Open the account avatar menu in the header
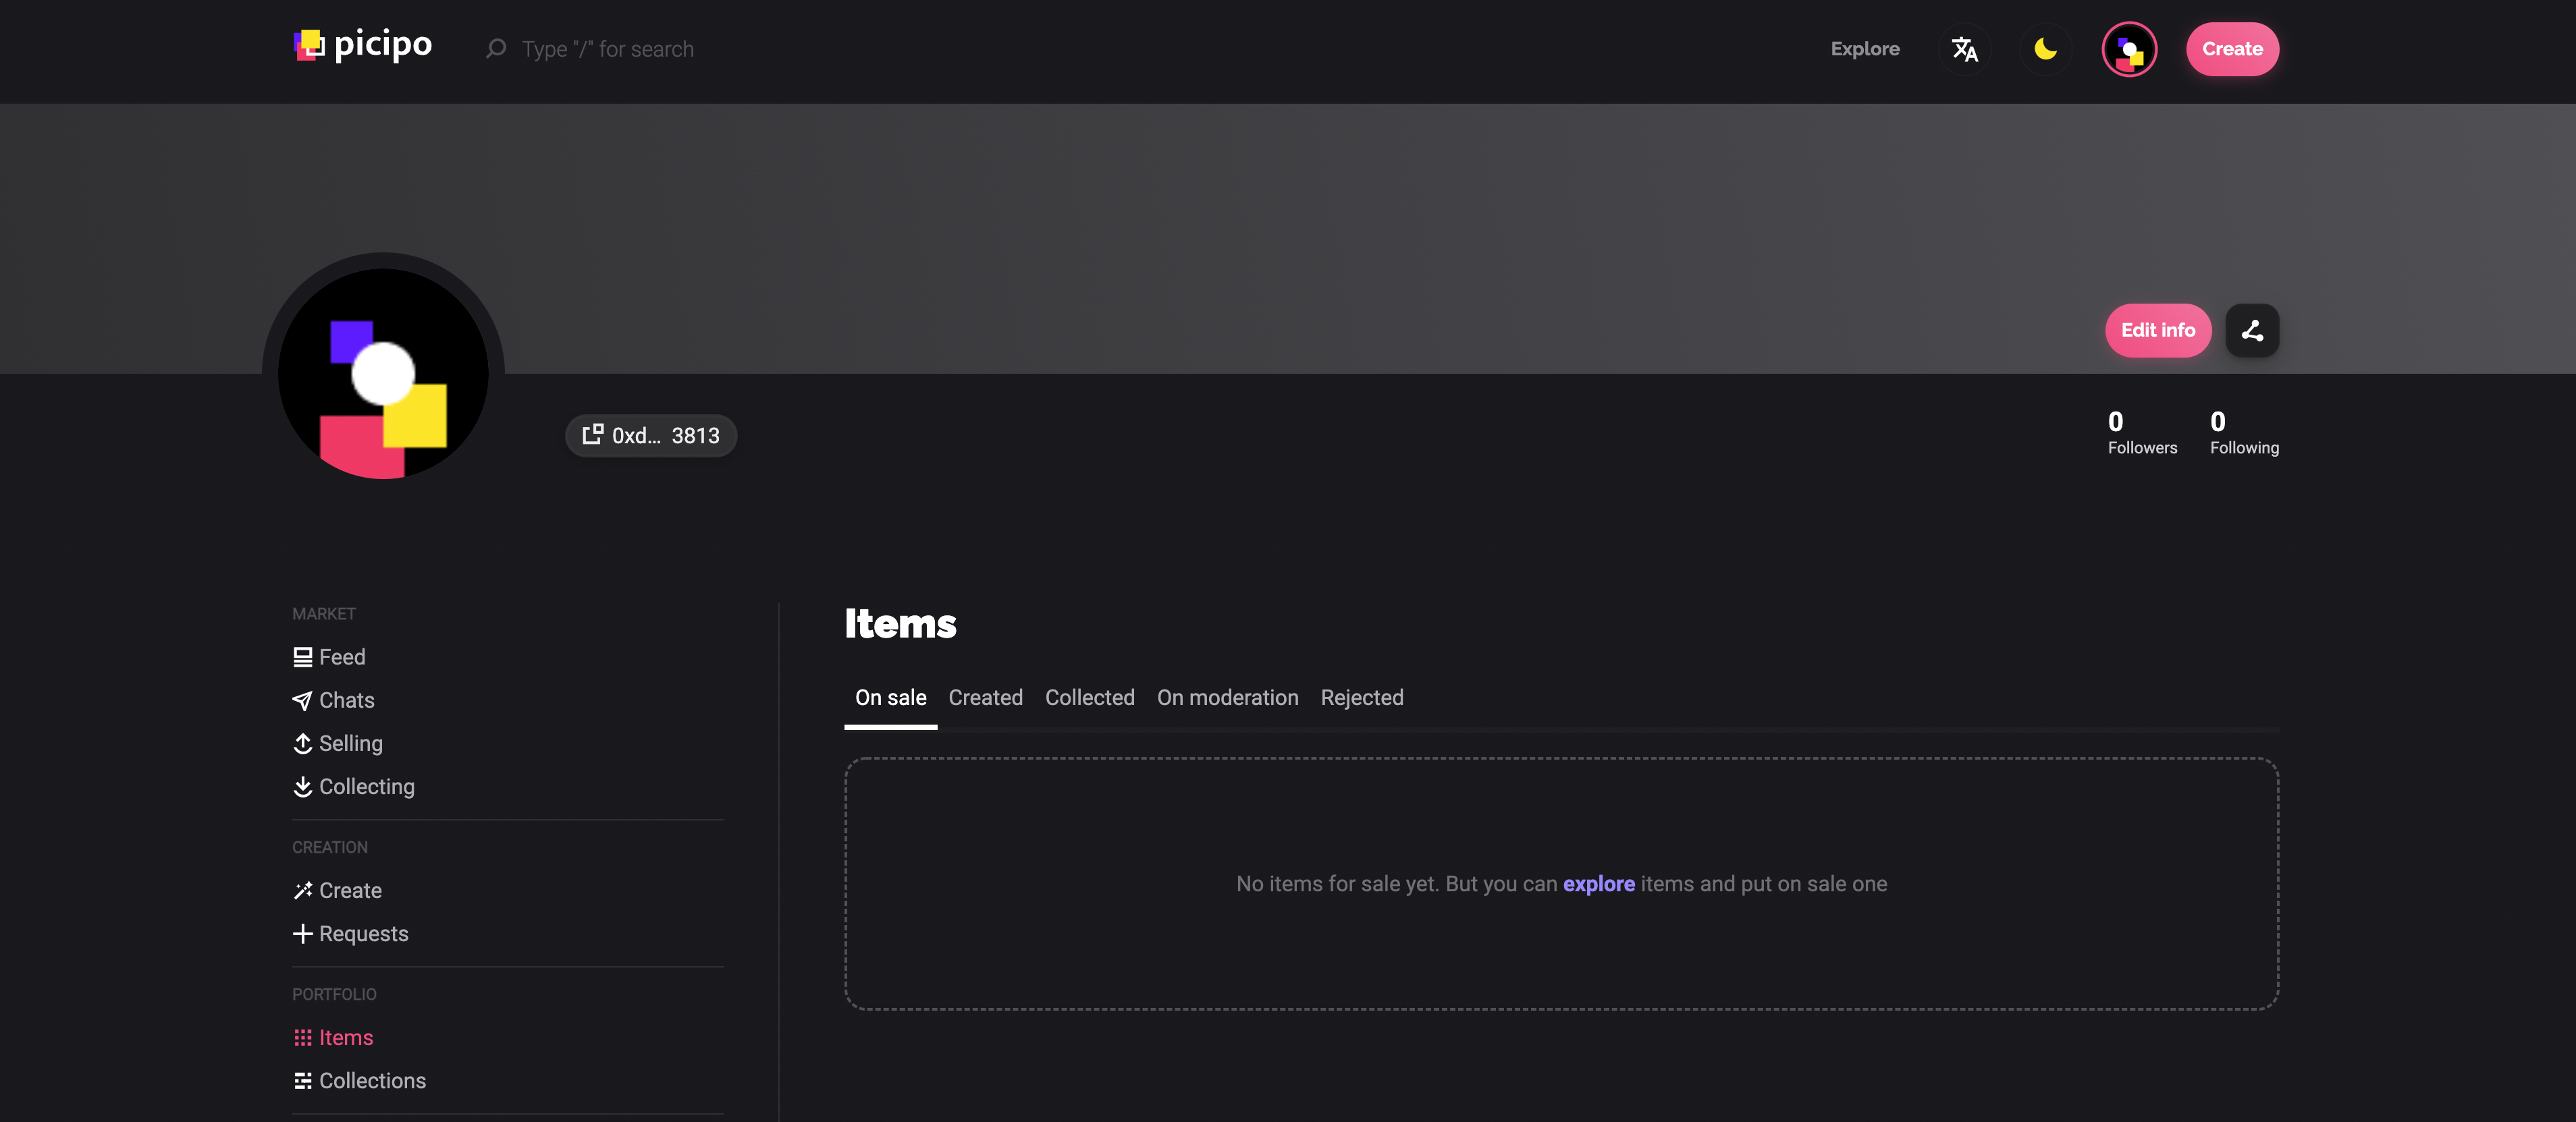 2129,49
